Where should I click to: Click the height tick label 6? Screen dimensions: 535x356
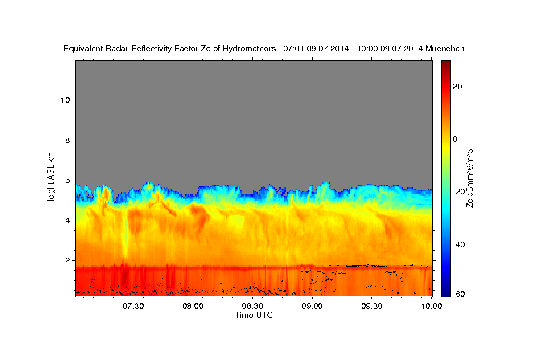coord(68,180)
